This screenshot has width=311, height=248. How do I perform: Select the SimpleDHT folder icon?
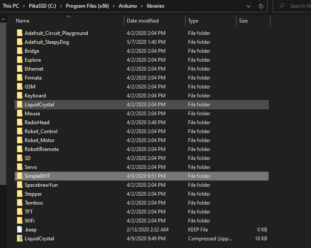tap(20, 176)
